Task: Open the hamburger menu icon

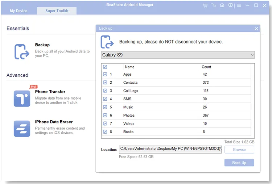Action: coord(239,5)
